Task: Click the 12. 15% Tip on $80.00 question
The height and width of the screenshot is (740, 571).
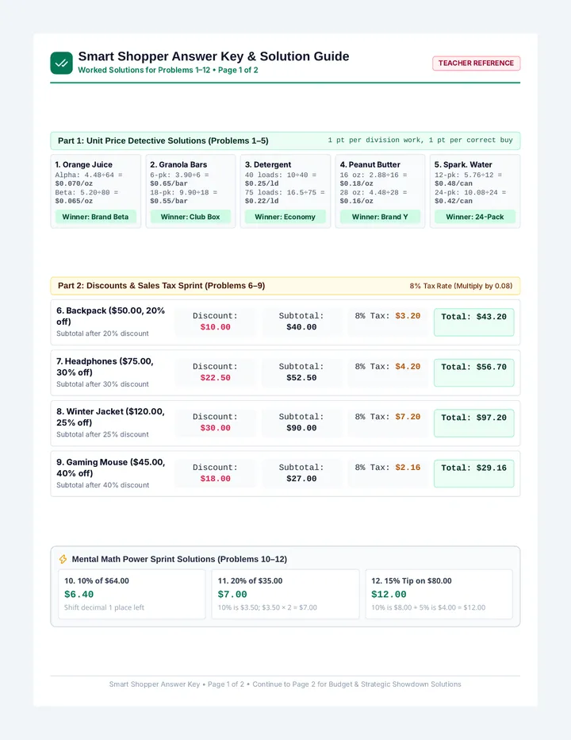Action: (411, 581)
